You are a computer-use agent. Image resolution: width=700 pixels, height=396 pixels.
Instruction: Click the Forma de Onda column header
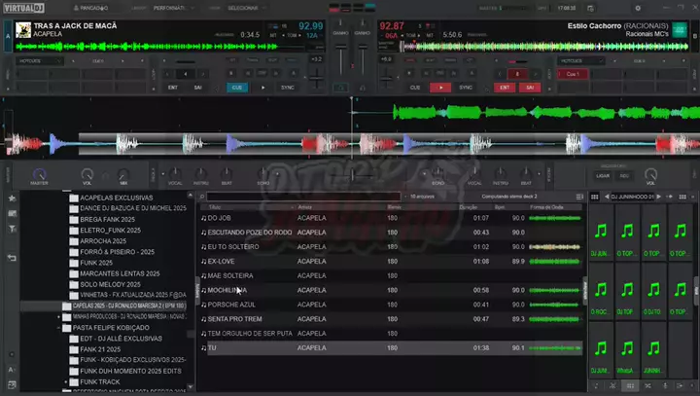pyautogui.click(x=546, y=207)
